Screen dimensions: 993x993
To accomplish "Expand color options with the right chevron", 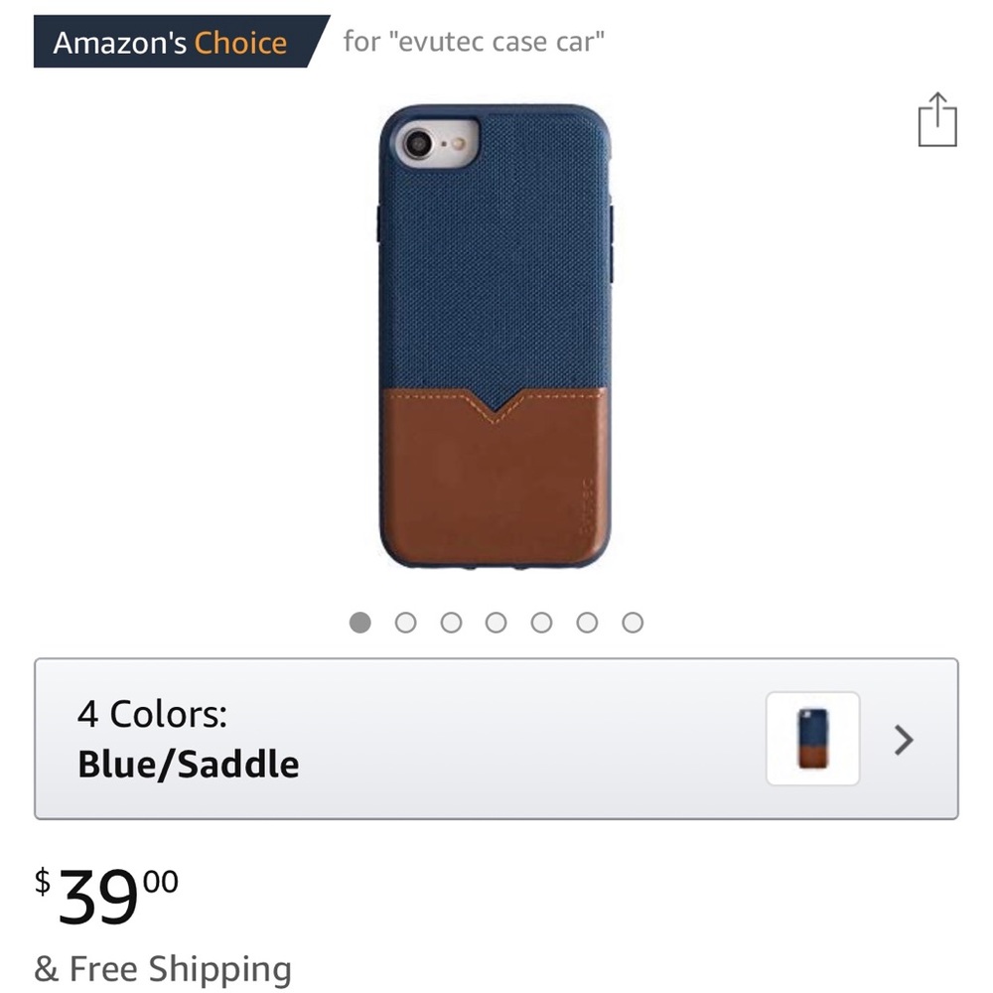I will [903, 740].
